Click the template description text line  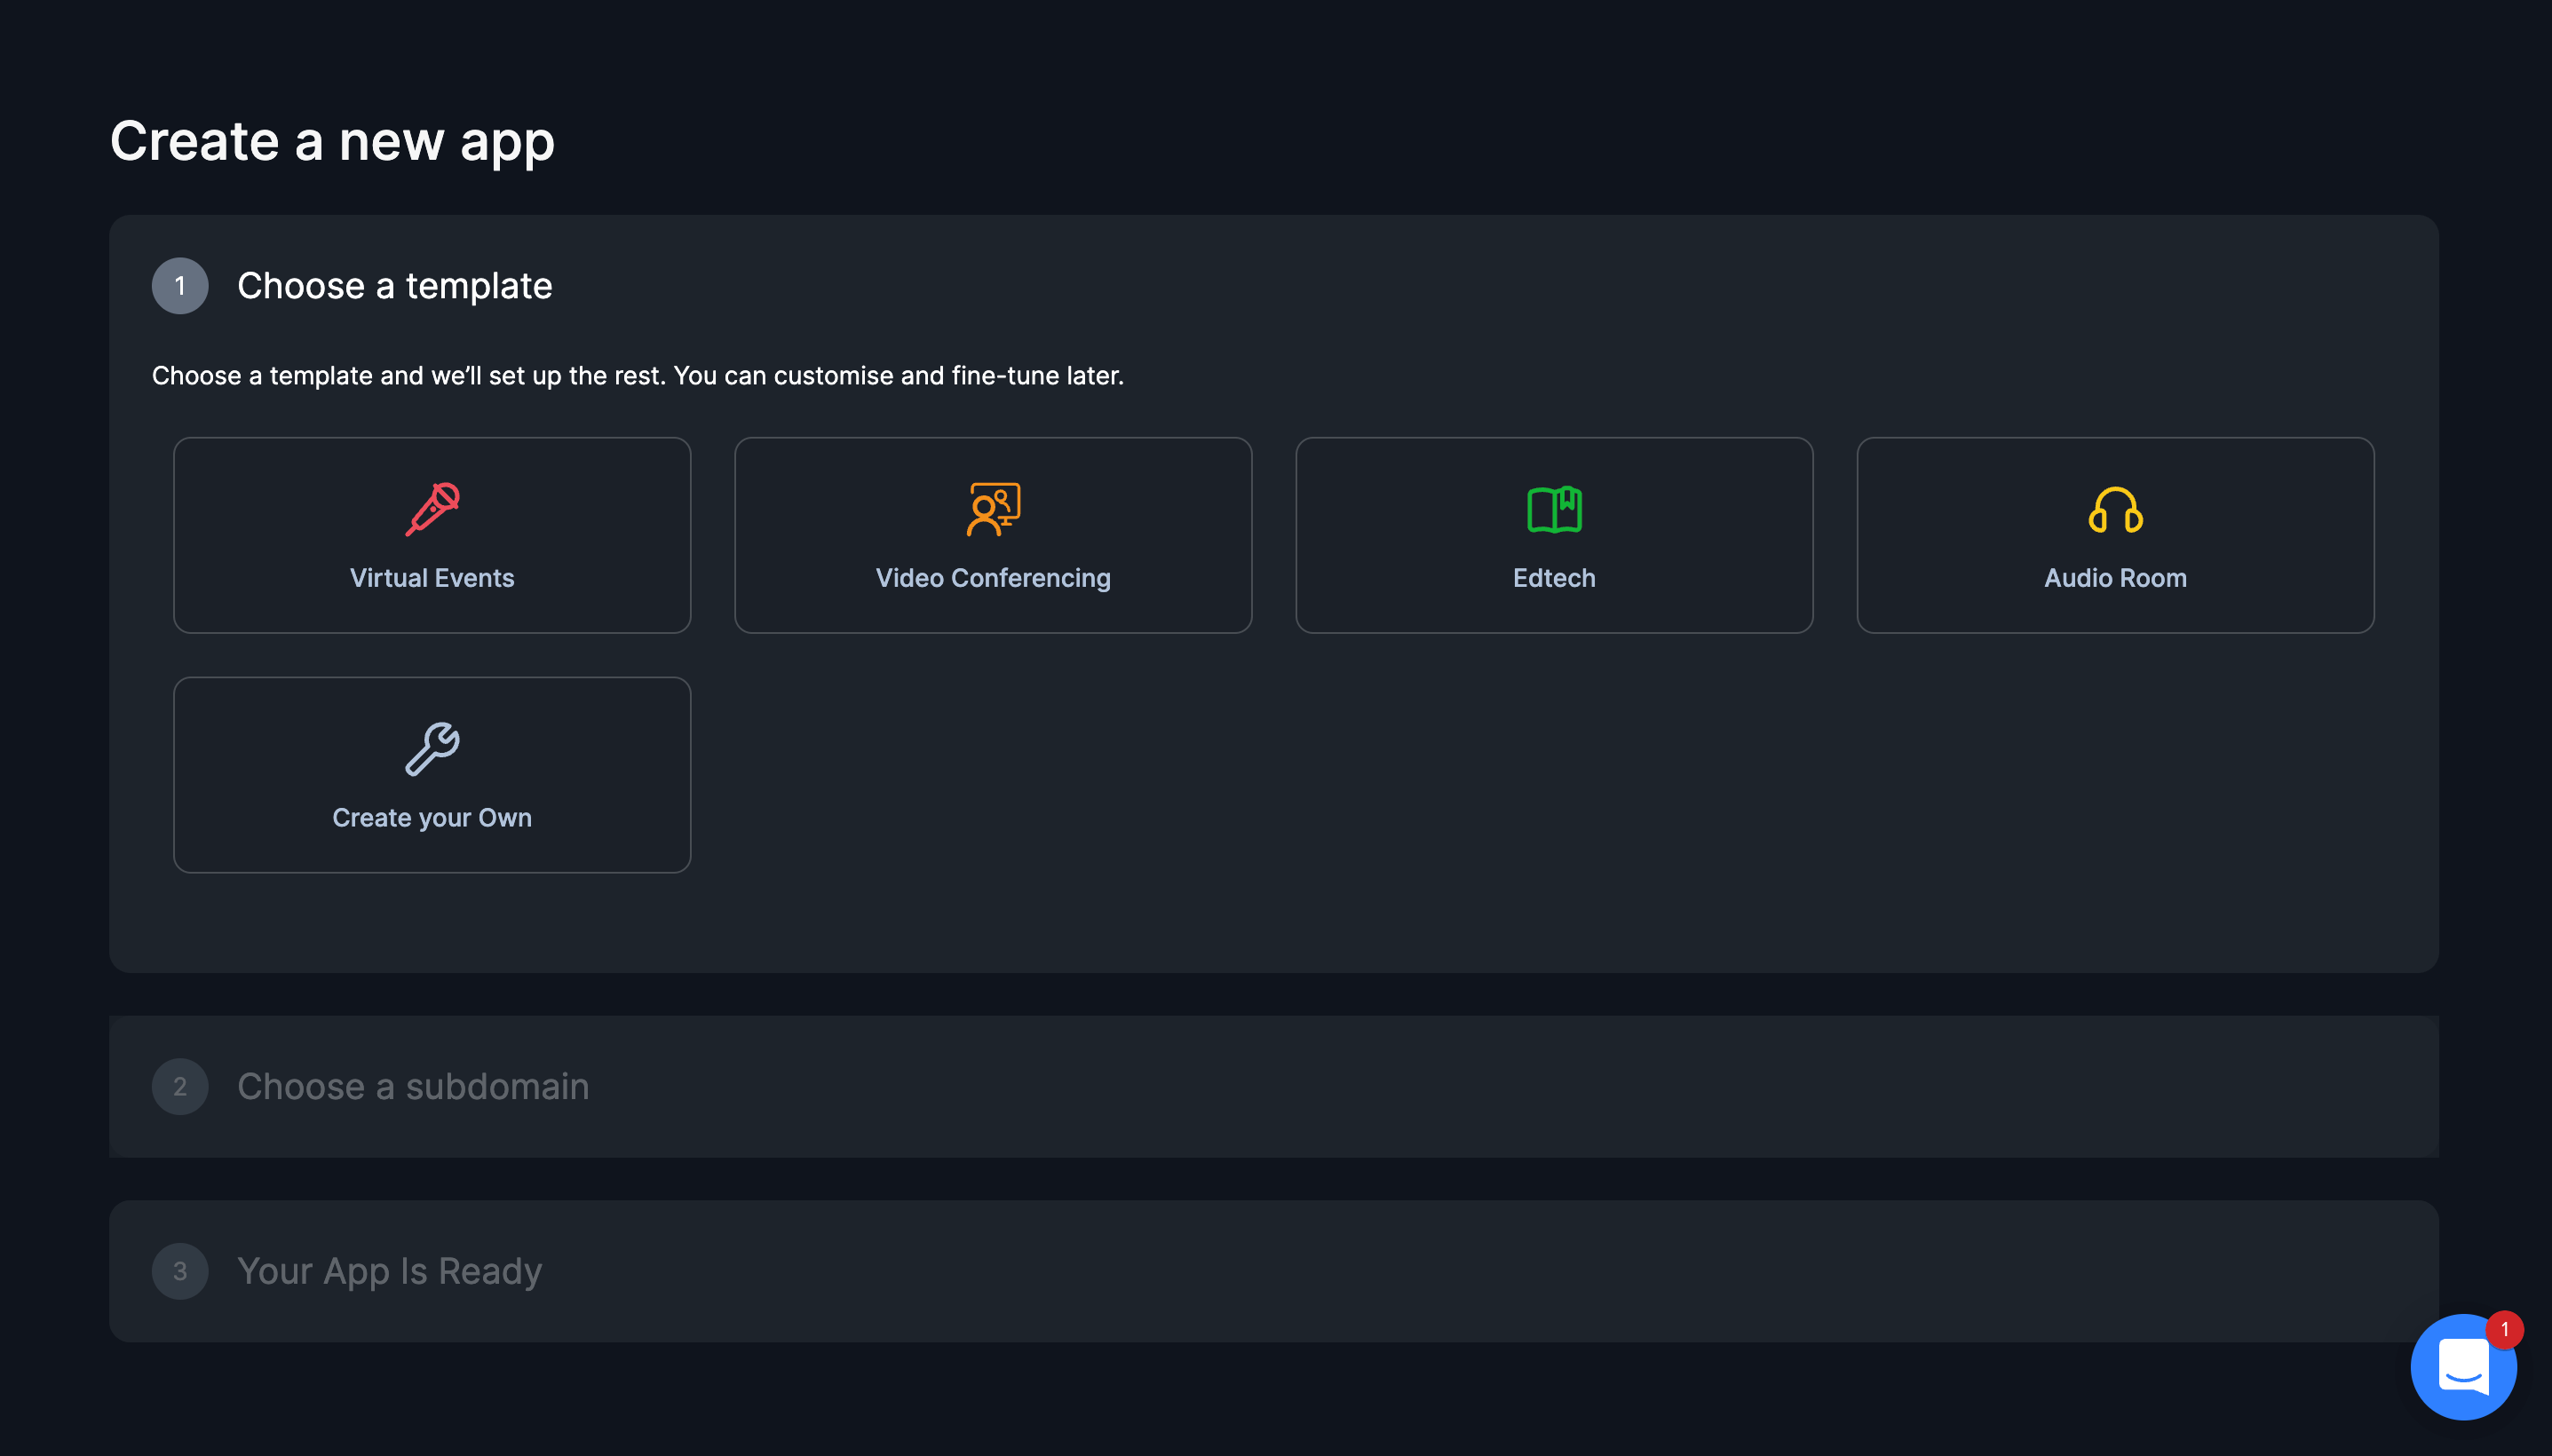(x=638, y=376)
